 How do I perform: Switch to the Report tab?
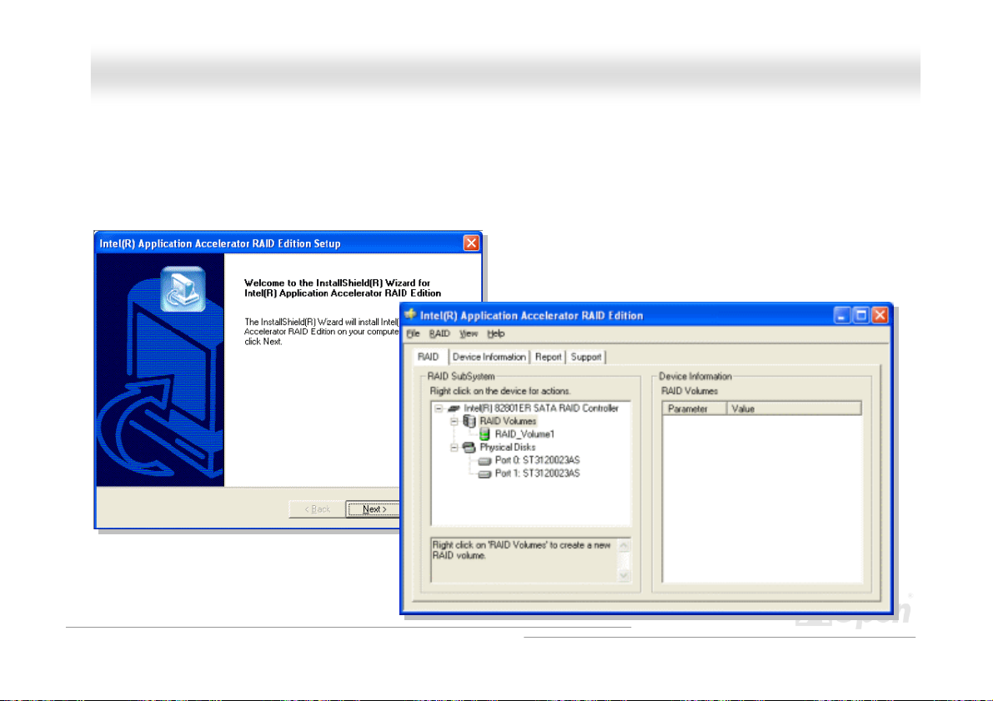(548, 357)
